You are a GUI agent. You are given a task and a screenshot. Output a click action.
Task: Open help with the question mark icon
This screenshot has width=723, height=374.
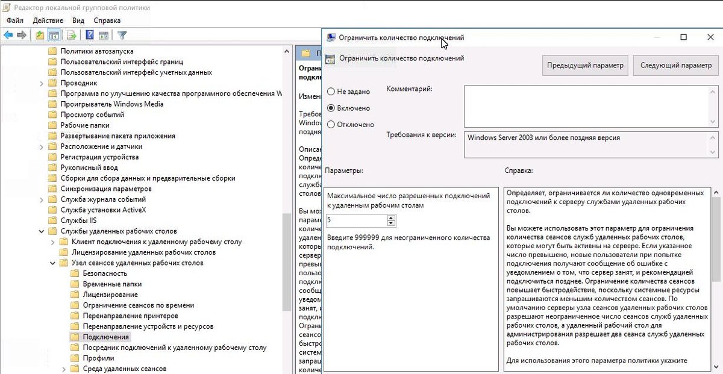89,35
